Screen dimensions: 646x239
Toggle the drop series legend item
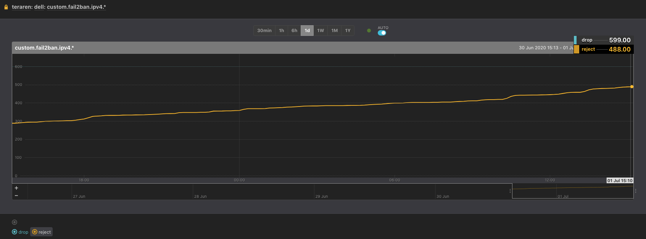[20, 232]
